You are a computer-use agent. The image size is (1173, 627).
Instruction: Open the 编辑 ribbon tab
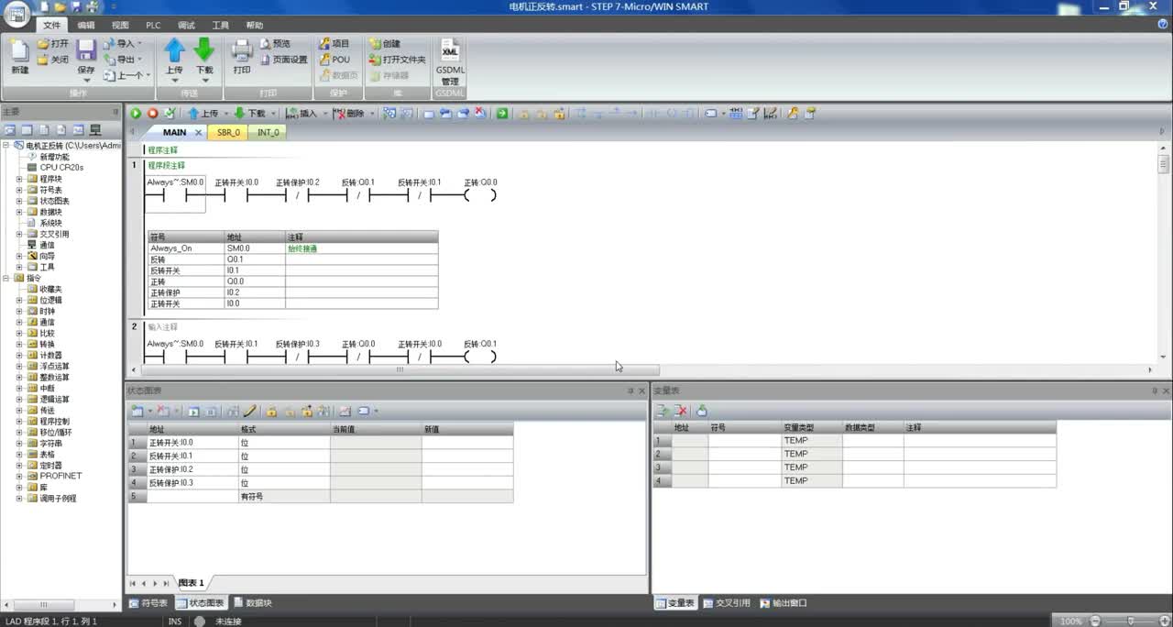(x=86, y=25)
